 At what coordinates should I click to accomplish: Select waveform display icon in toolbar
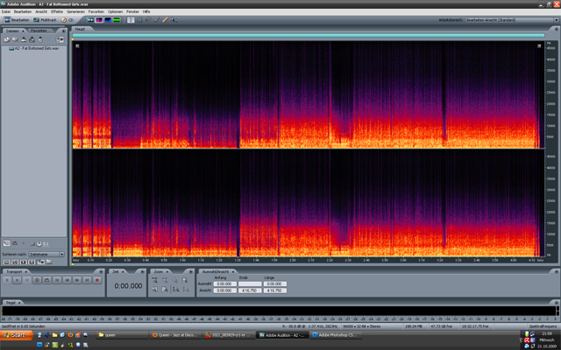90,20
